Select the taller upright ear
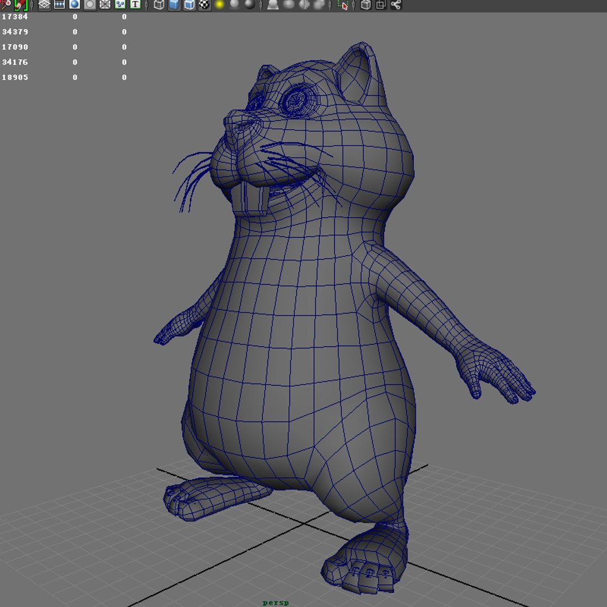The width and height of the screenshot is (607, 607). point(360,74)
